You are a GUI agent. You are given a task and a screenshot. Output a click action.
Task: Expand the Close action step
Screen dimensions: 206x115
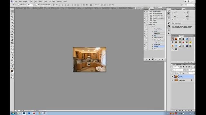(153, 49)
